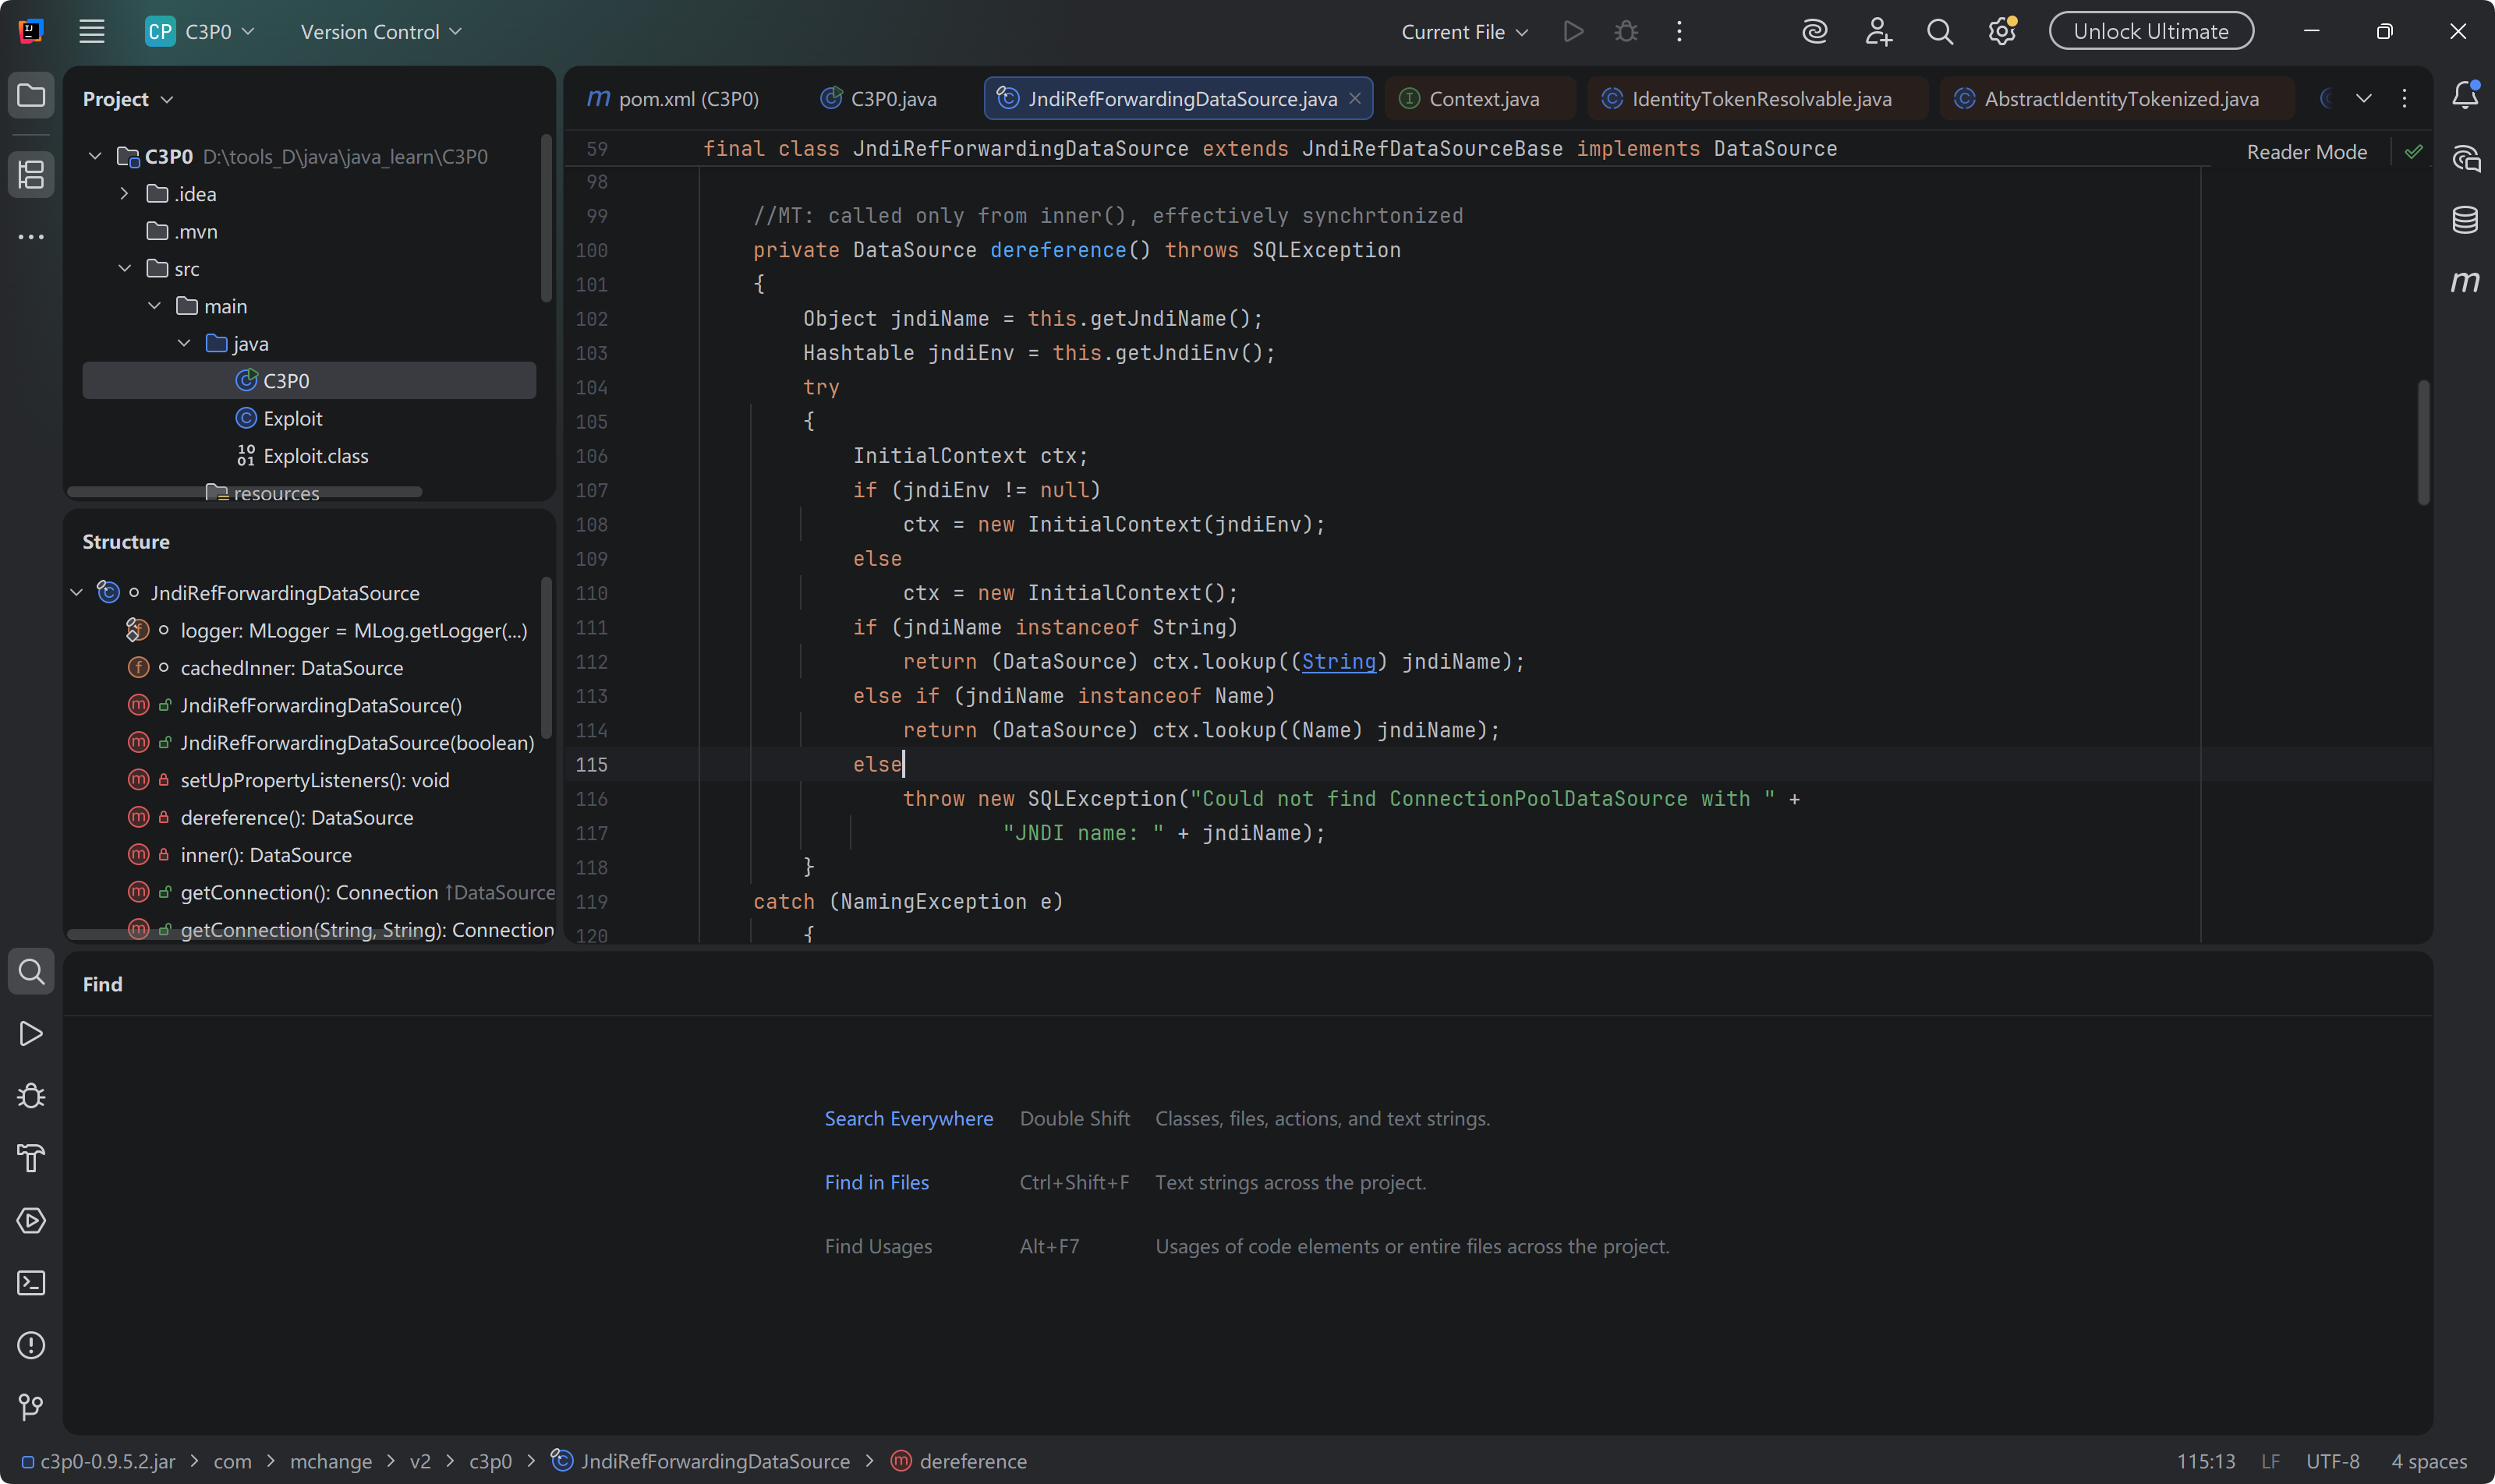Viewport: 2495px width, 1484px height.
Task: Show hidden editor tabs dropdown
Action: [2364, 98]
